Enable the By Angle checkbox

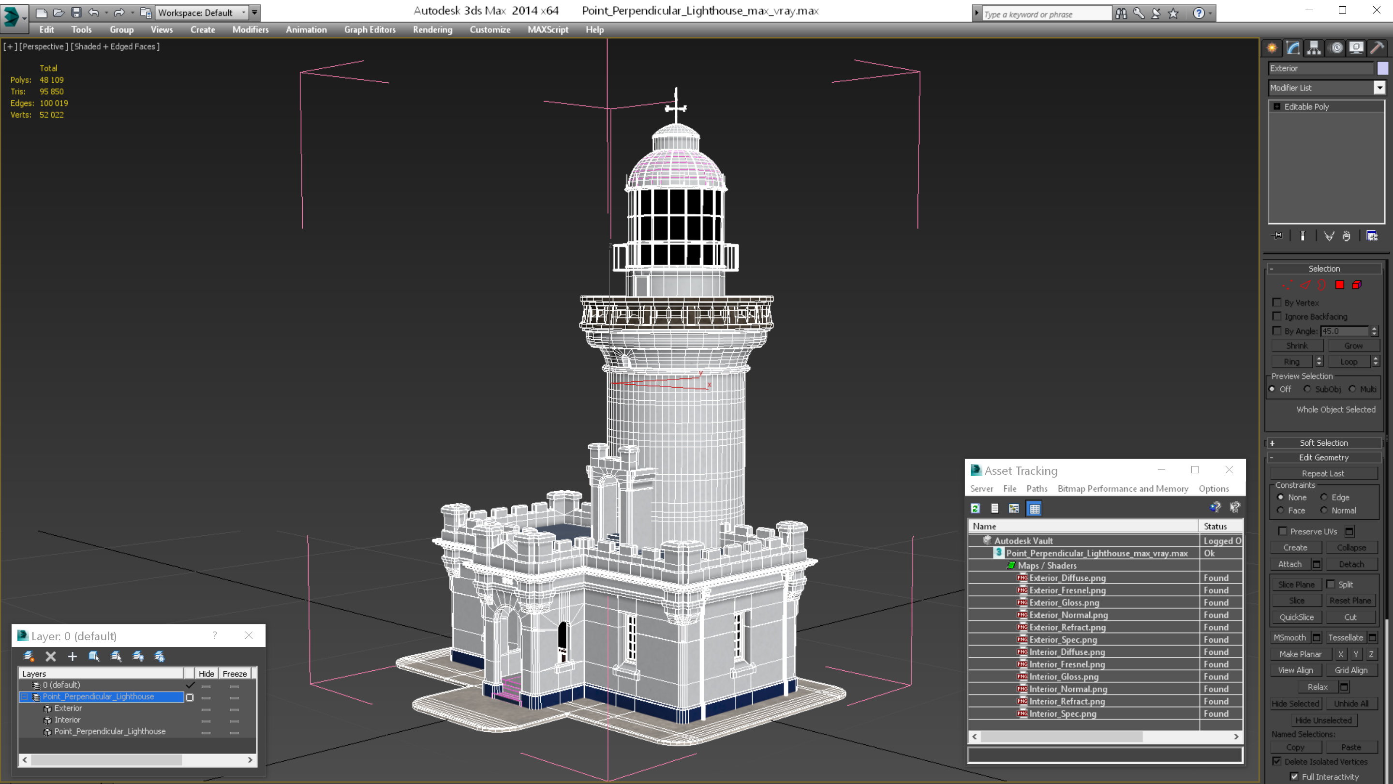coord(1277,331)
